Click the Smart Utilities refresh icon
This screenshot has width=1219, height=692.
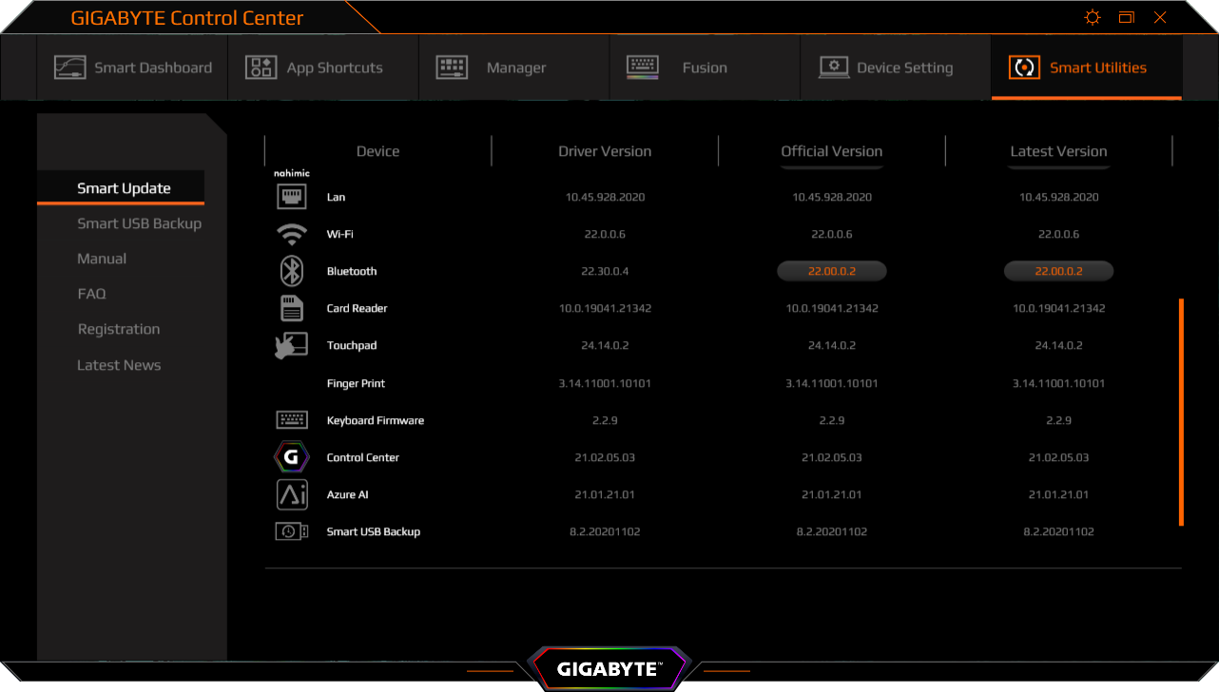(x=1024, y=67)
